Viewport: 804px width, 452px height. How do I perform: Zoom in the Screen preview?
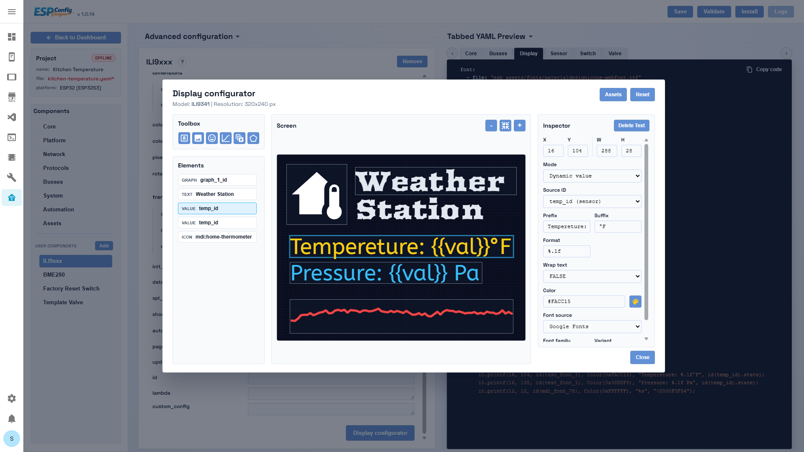[520, 126]
